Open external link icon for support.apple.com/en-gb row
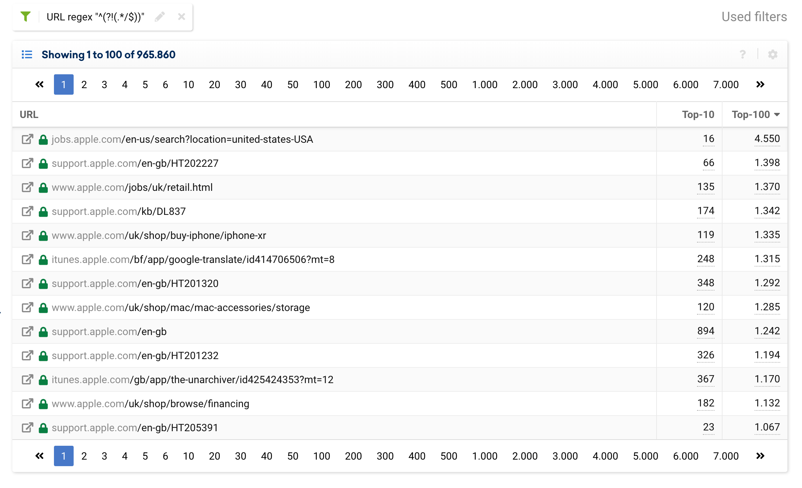 (x=28, y=331)
